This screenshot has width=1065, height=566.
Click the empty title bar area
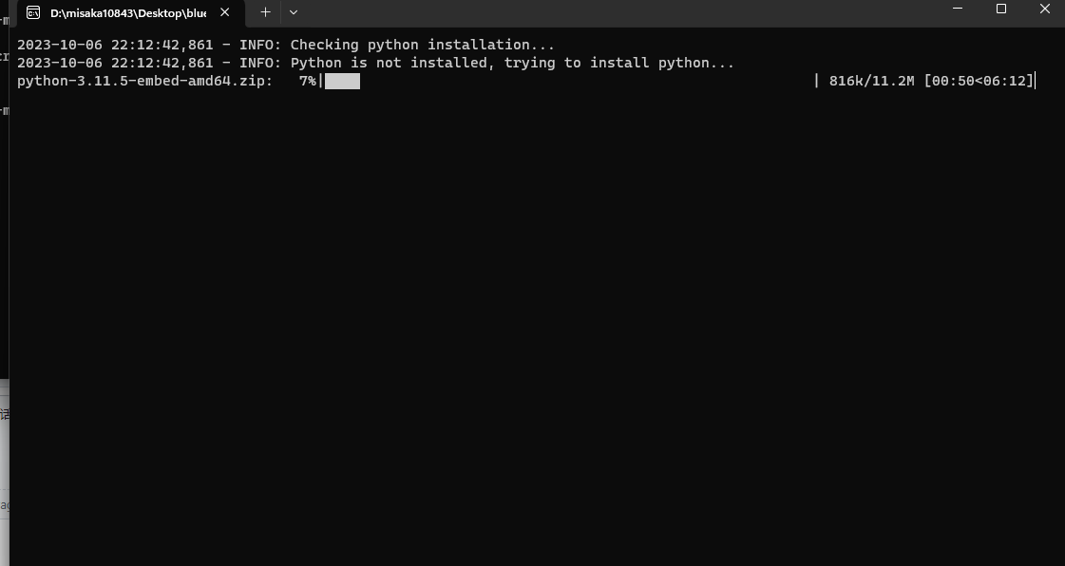click(x=618, y=12)
